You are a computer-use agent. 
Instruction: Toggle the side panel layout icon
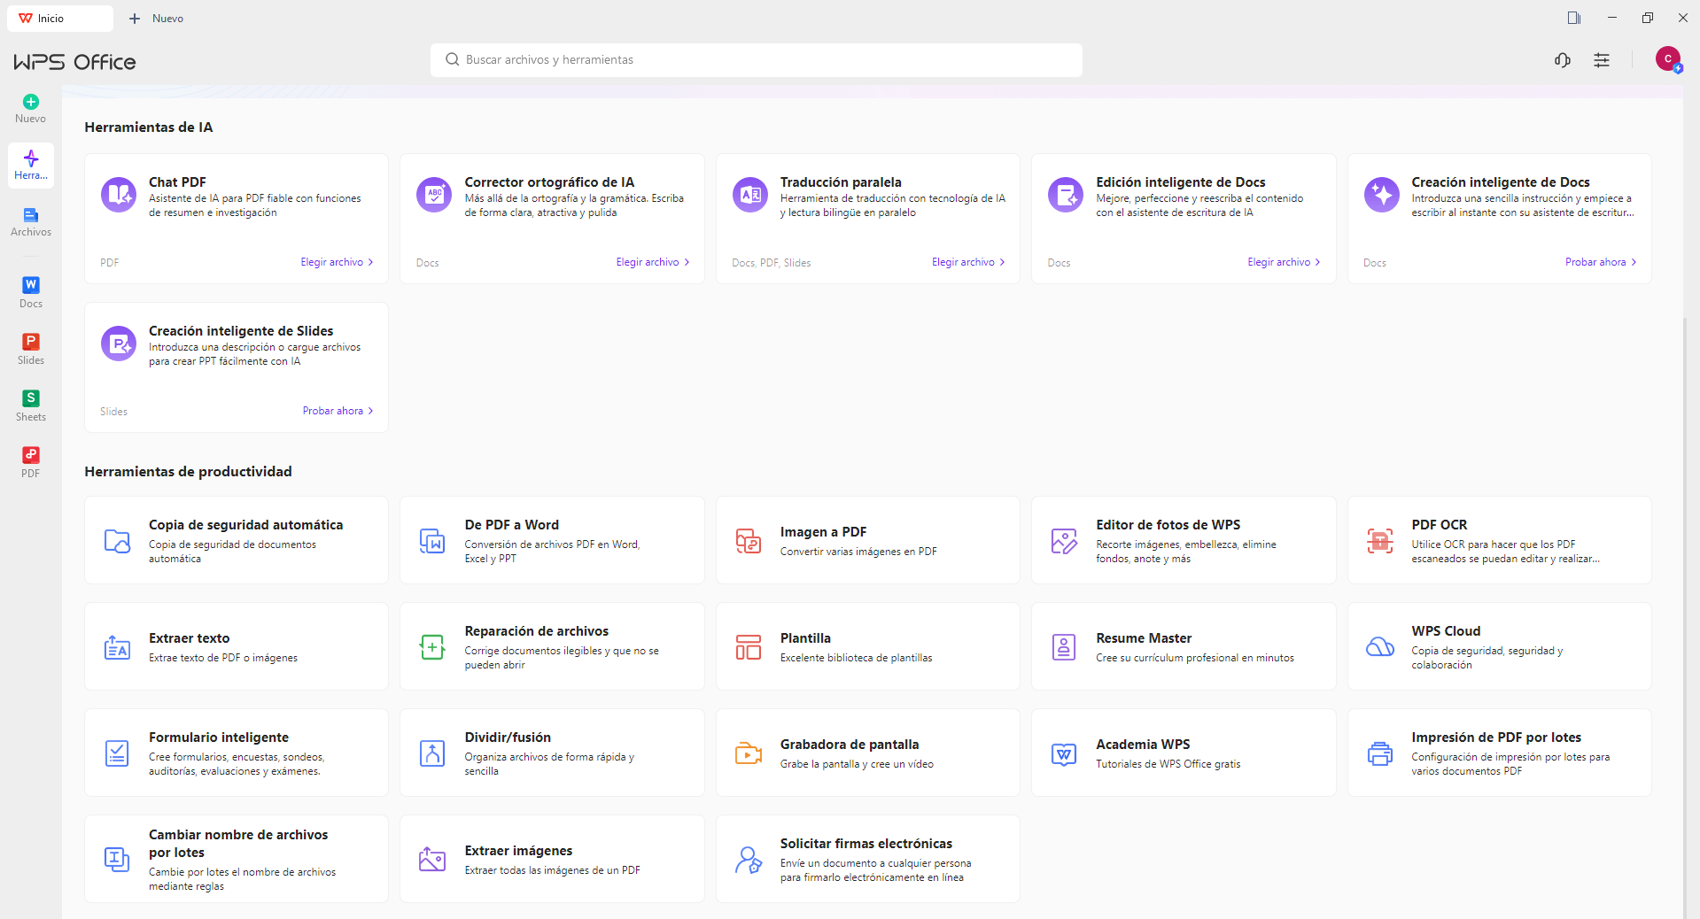pyautogui.click(x=1574, y=18)
